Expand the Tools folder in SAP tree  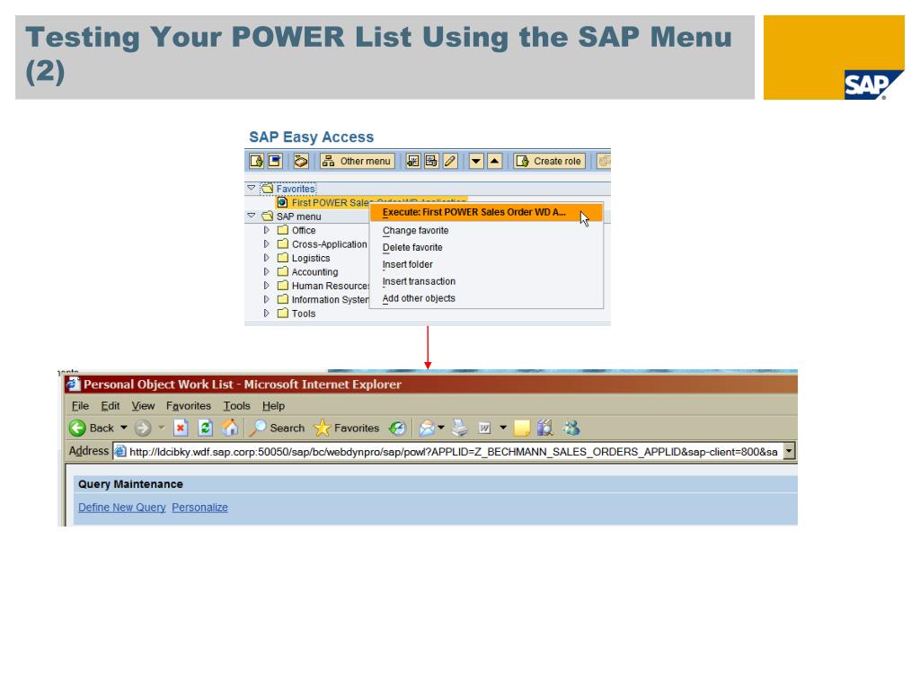click(x=266, y=313)
